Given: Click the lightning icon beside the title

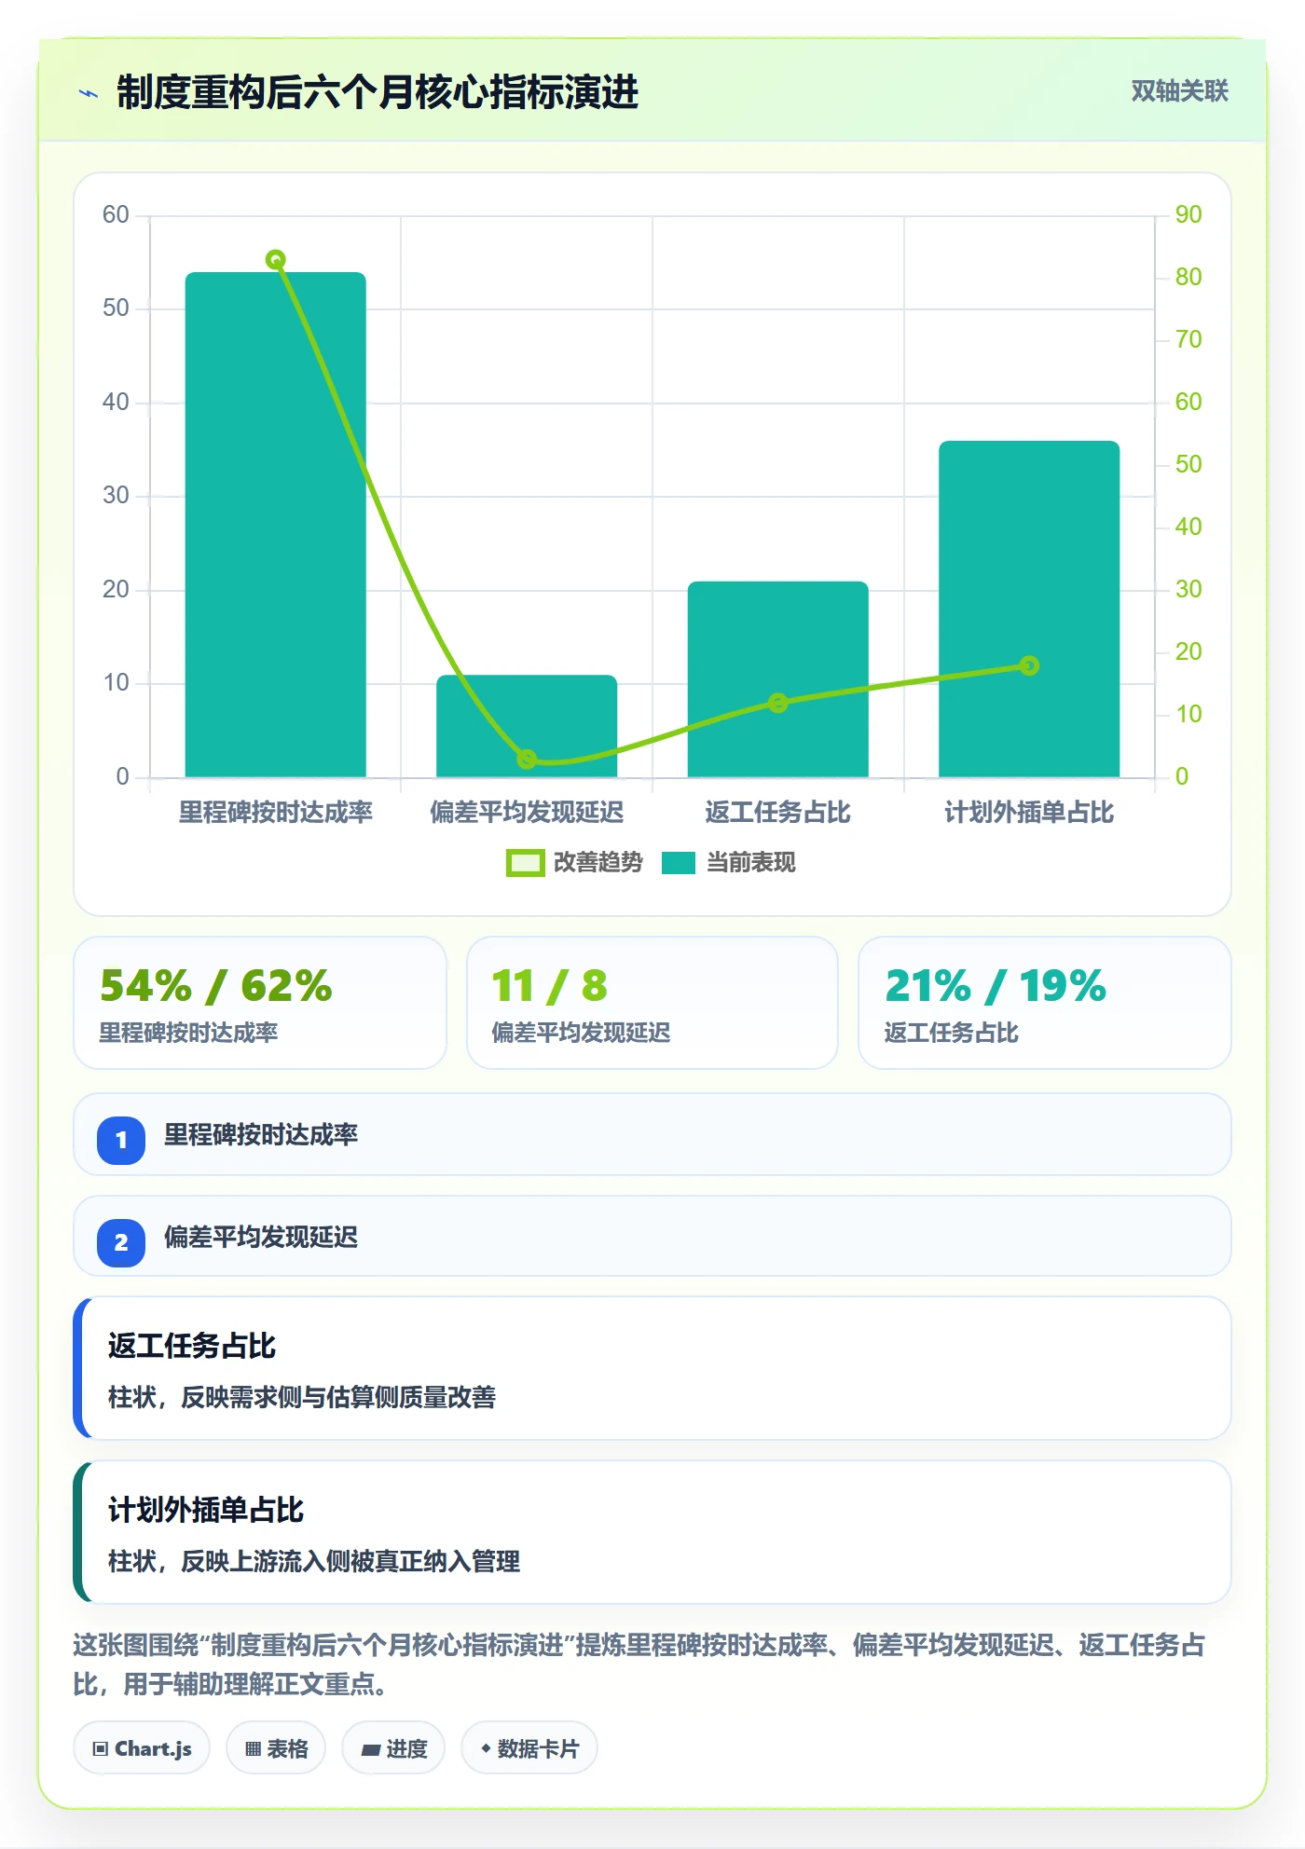Looking at the screenshot, I should 89,93.
